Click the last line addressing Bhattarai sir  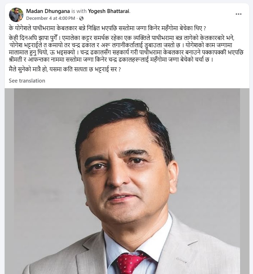(65, 70)
